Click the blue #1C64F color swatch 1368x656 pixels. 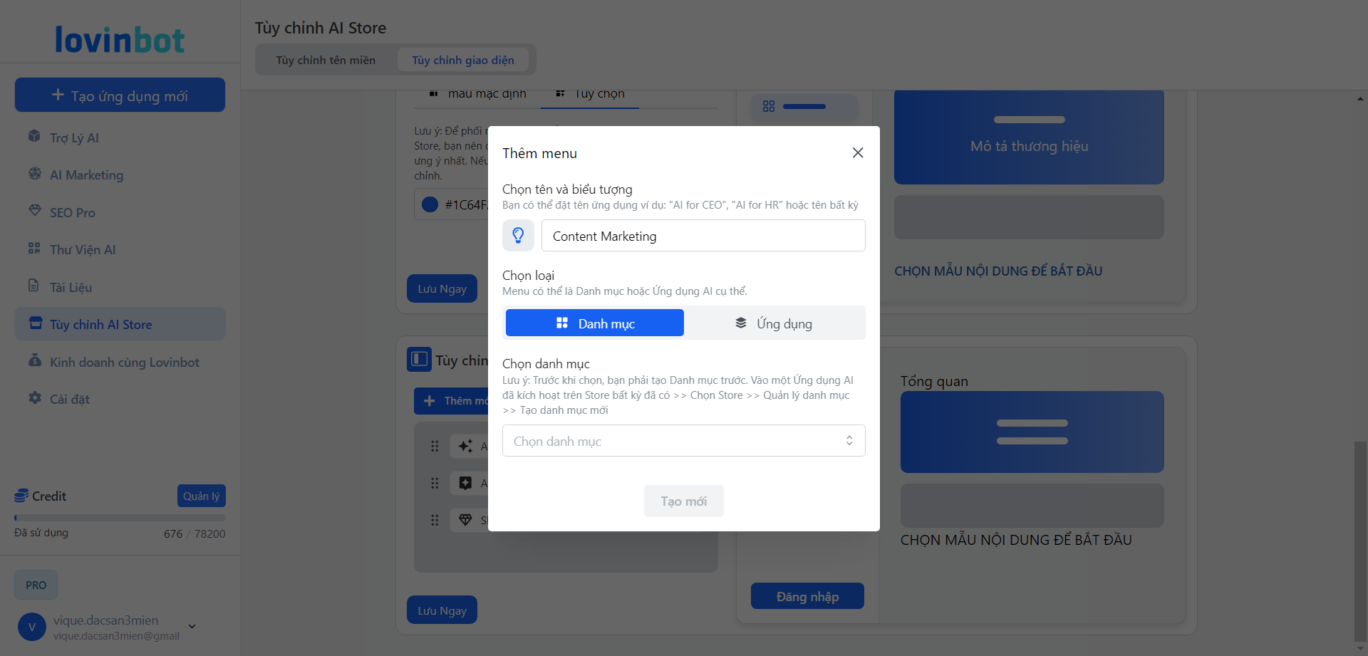430,205
